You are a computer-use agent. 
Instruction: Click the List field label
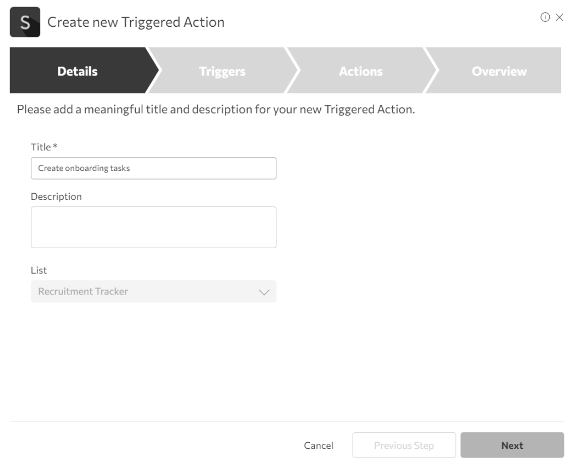(x=39, y=270)
